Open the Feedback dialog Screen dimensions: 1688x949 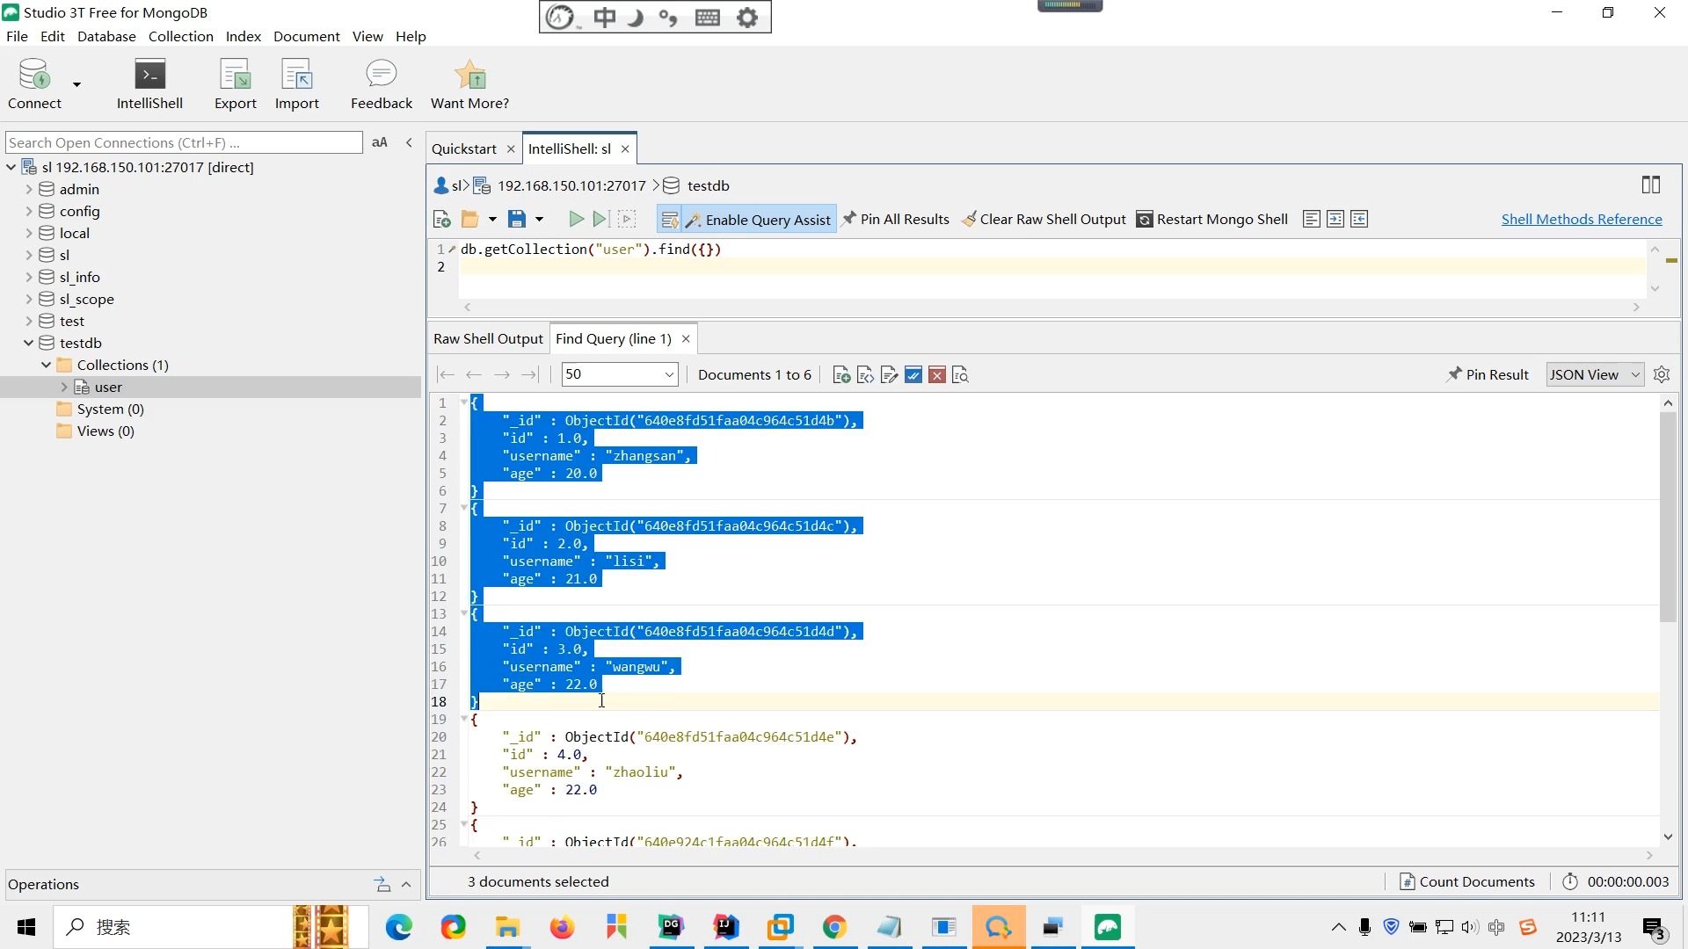click(x=381, y=85)
